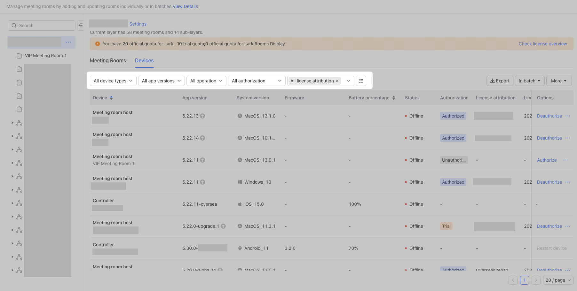This screenshot has width=577, height=291.
Task: Click the upgrade icon next to version 5.22.13
Action: pyautogui.click(x=202, y=116)
